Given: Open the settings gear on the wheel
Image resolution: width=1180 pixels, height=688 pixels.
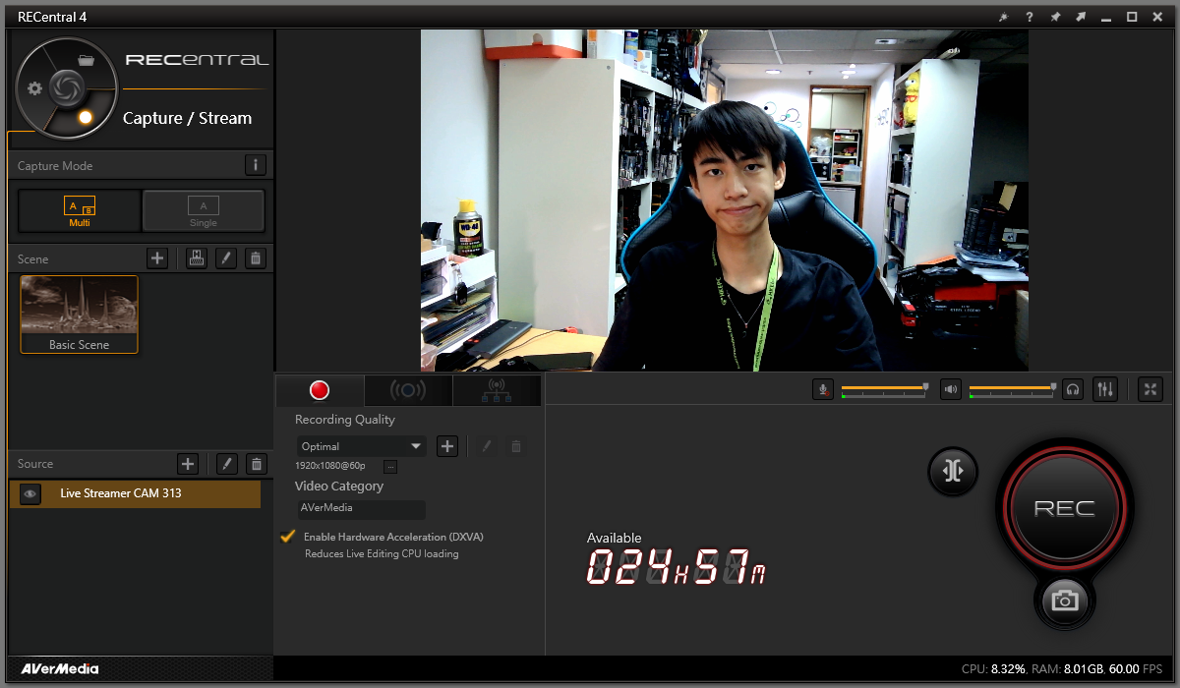Looking at the screenshot, I should coord(35,88).
